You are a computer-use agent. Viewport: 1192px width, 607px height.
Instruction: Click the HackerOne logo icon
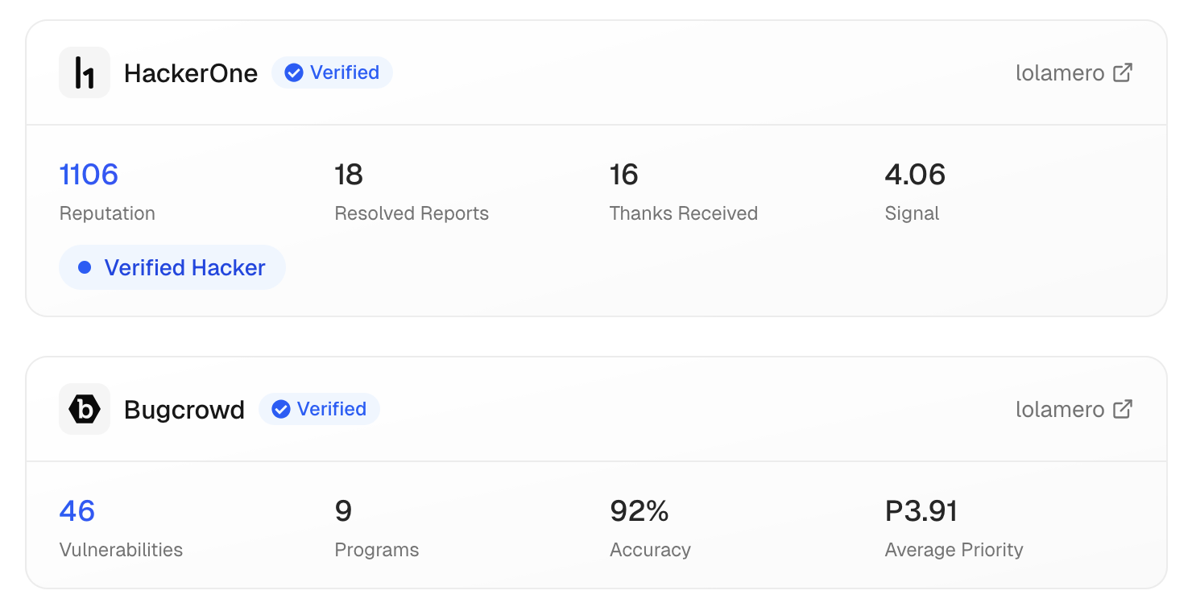pyautogui.click(x=85, y=72)
